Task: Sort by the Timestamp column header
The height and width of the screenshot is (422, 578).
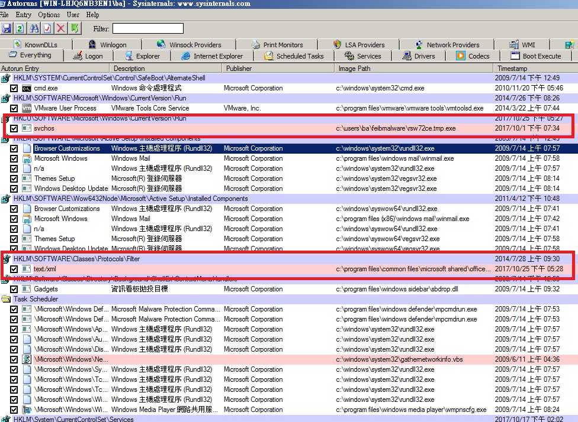Action: (535, 69)
